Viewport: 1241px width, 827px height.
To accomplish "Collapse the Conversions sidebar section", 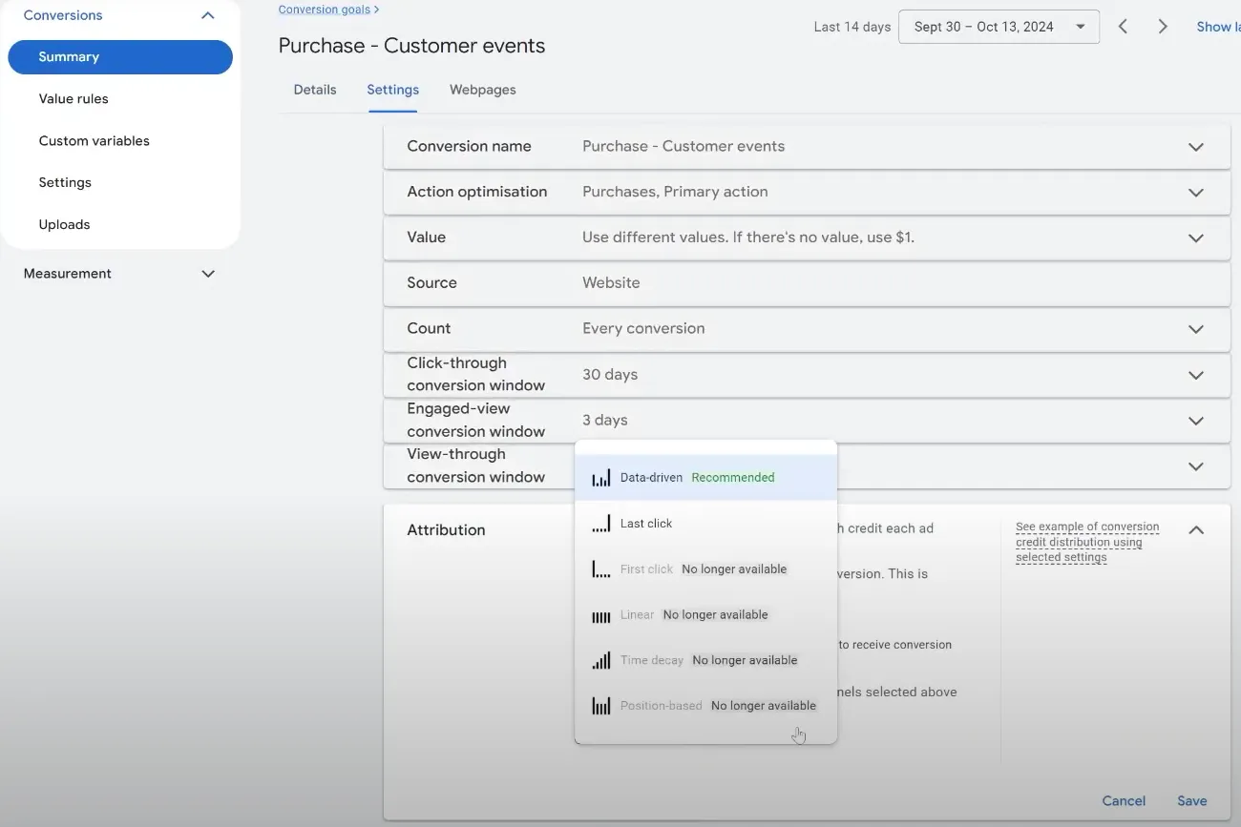I will click(208, 15).
